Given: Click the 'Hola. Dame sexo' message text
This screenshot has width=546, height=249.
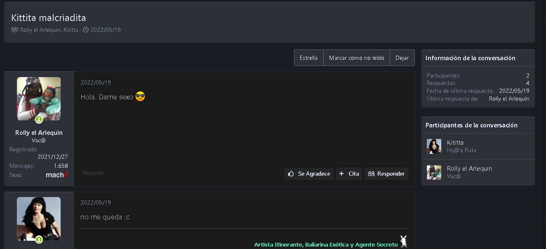Looking at the screenshot, I should (107, 97).
